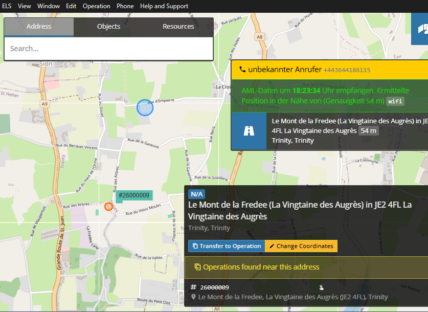428x312 pixels.
Task: Open the Window menu
Action: coord(49,6)
